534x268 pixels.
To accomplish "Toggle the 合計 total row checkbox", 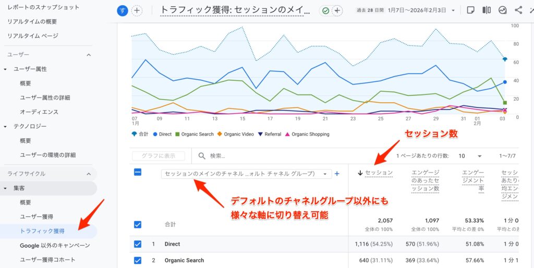I will point(138,225).
